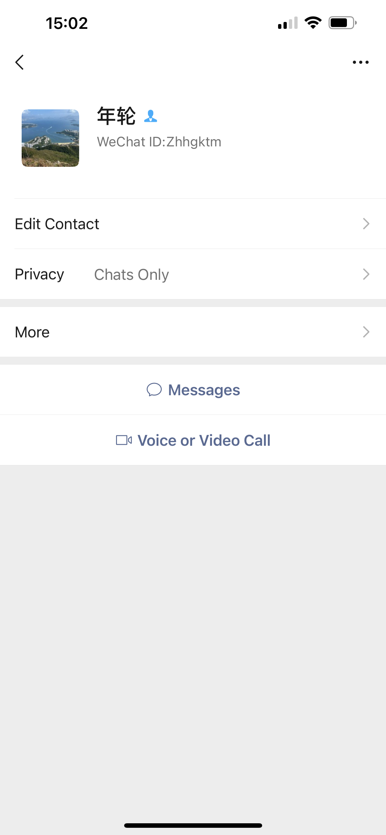Start a Voice or Video Call
This screenshot has height=835, width=386.
coord(204,441)
